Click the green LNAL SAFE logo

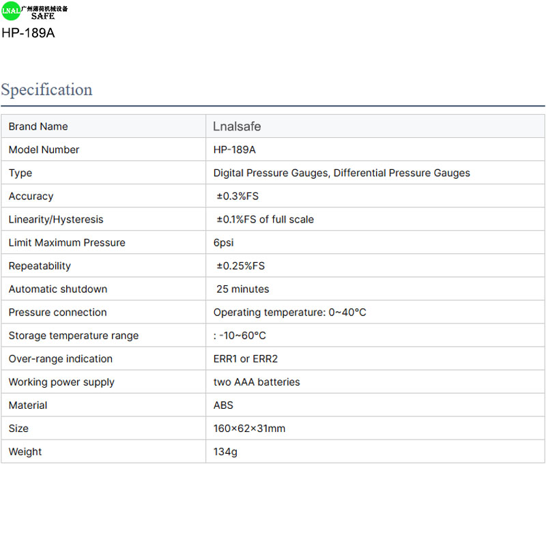pos(35,11)
